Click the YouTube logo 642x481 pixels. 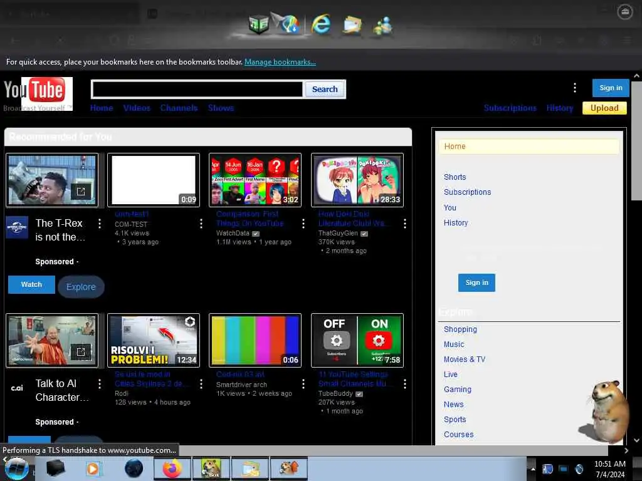[38, 94]
